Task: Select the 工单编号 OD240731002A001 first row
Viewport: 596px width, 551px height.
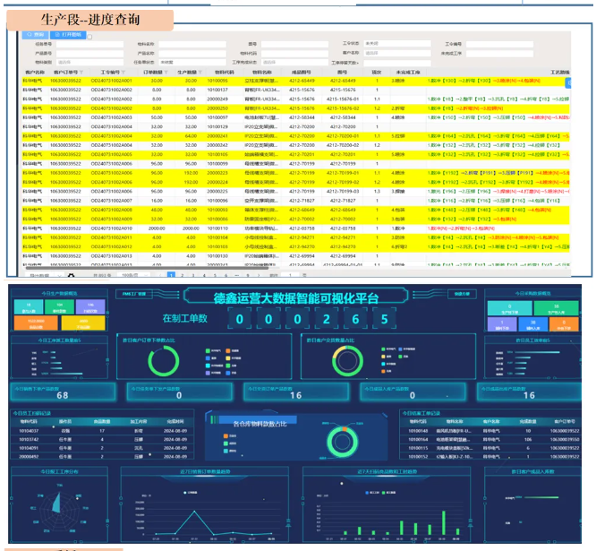Action: click(112, 80)
